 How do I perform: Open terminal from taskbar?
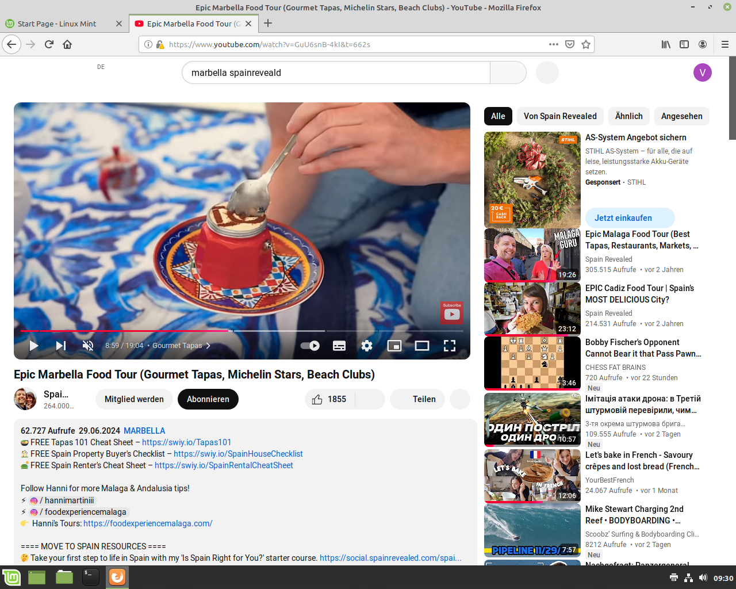point(91,577)
